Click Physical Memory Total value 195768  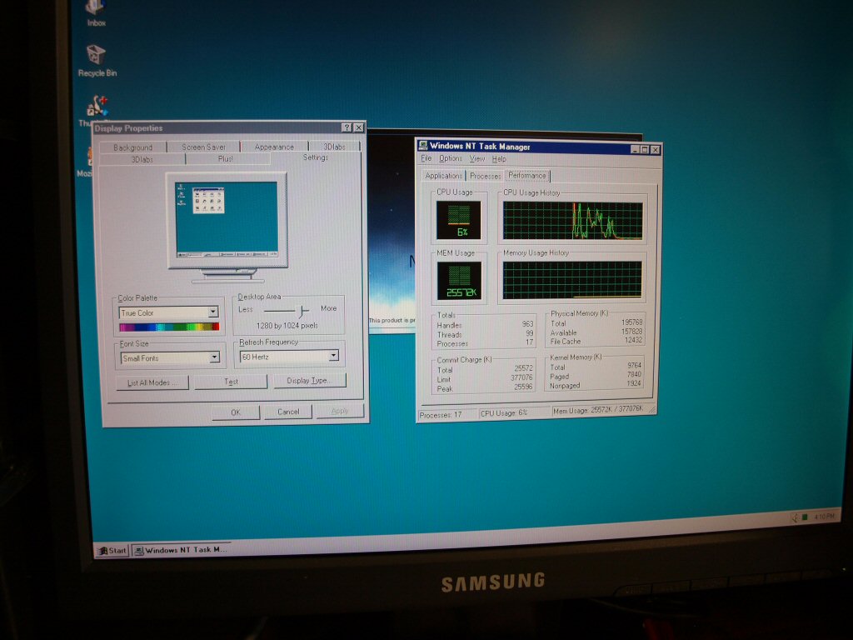click(631, 322)
